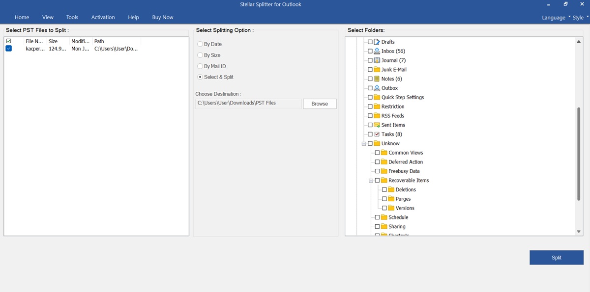Image resolution: width=590 pixels, height=292 pixels.
Task: Click the Common Views folder icon
Action: pos(384,153)
